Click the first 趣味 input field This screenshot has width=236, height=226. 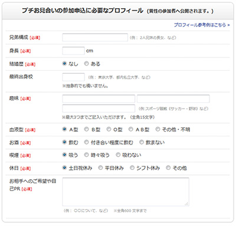click(x=99, y=99)
